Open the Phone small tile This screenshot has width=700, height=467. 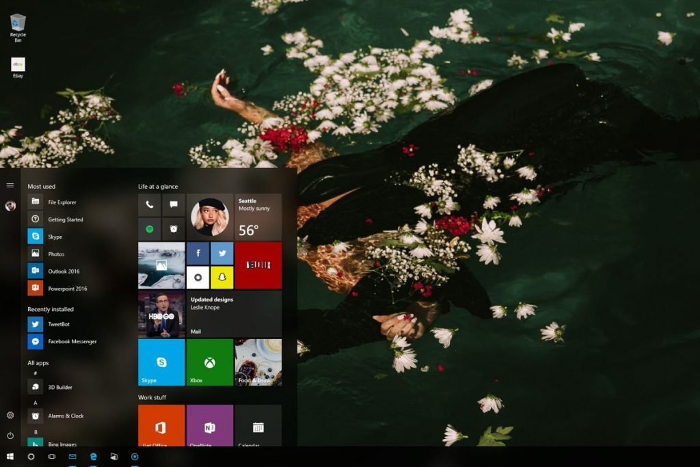click(150, 204)
